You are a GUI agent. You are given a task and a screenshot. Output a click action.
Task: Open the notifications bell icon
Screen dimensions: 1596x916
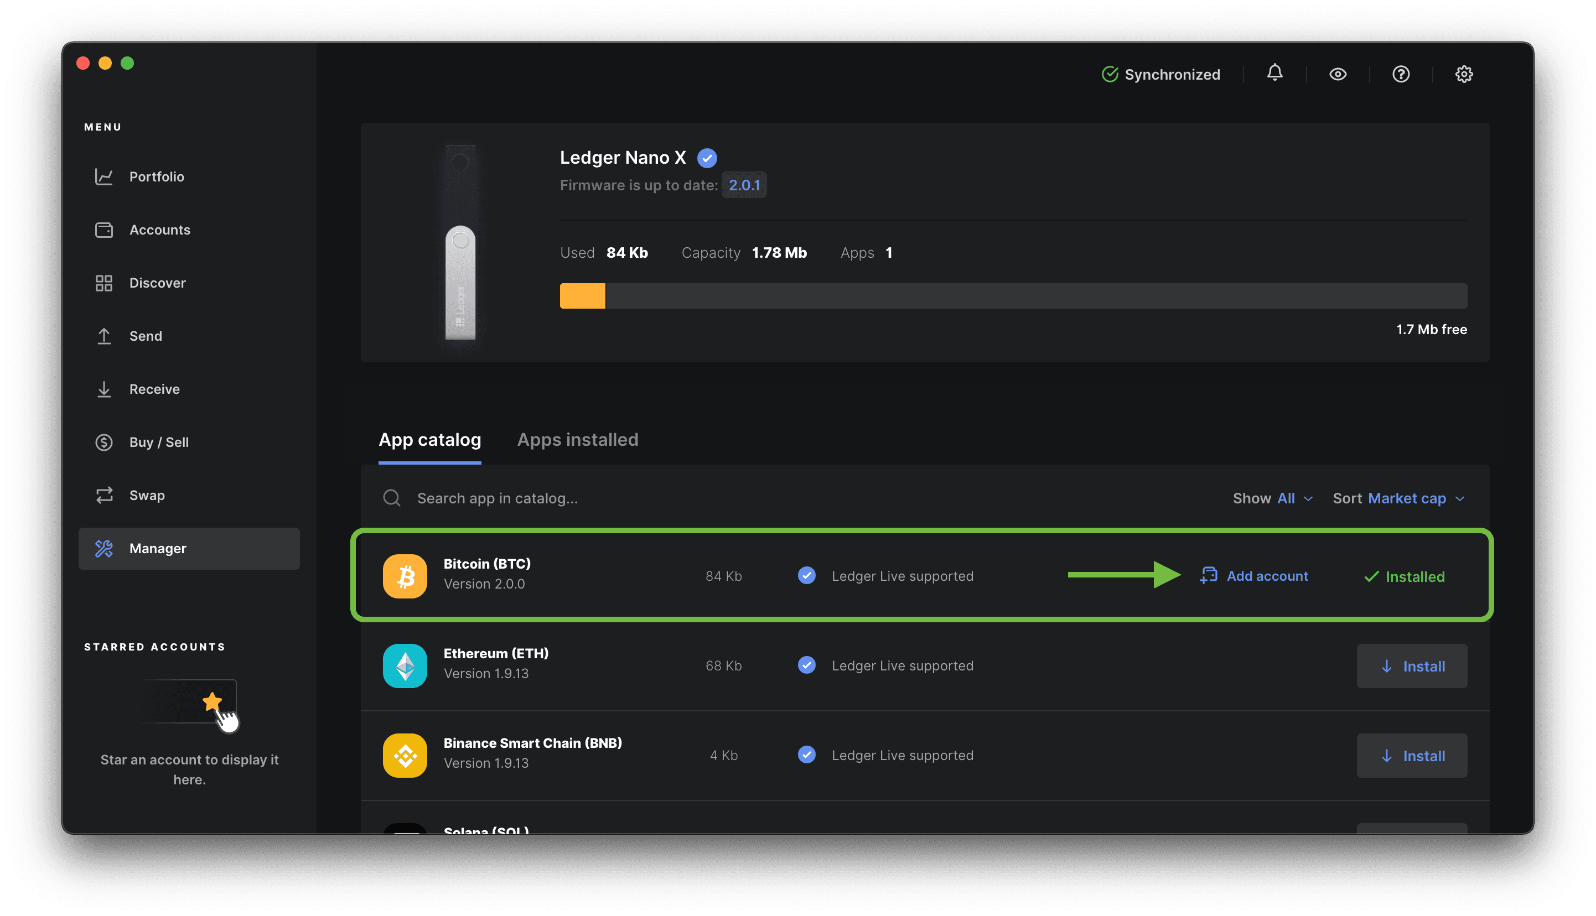1274,74
